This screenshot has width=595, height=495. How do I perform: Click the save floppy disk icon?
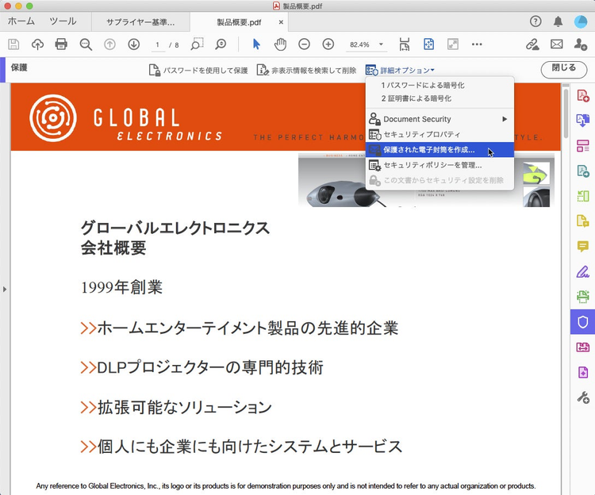[13, 44]
